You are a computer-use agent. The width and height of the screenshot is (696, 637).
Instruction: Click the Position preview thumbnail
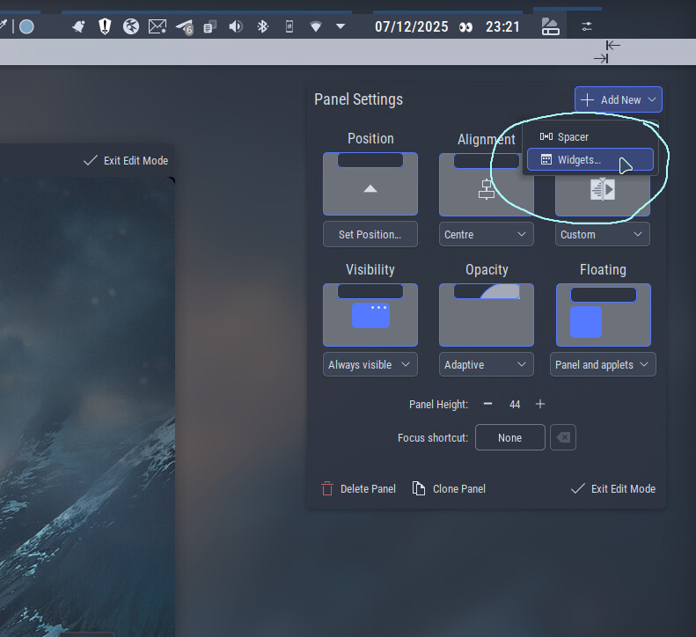tap(370, 184)
